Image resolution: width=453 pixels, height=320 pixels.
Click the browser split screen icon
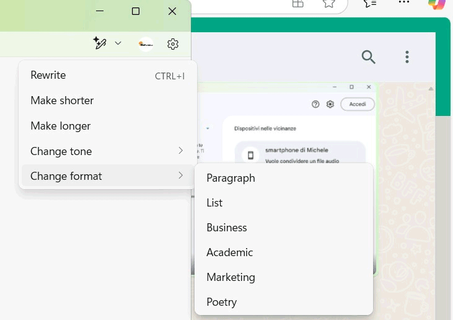pyautogui.click(x=298, y=4)
